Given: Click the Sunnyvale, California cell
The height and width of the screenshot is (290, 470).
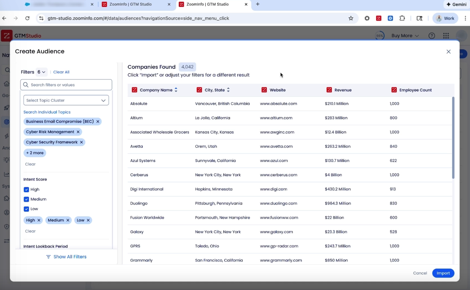Looking at the screenshot, I should pos(215,161).
